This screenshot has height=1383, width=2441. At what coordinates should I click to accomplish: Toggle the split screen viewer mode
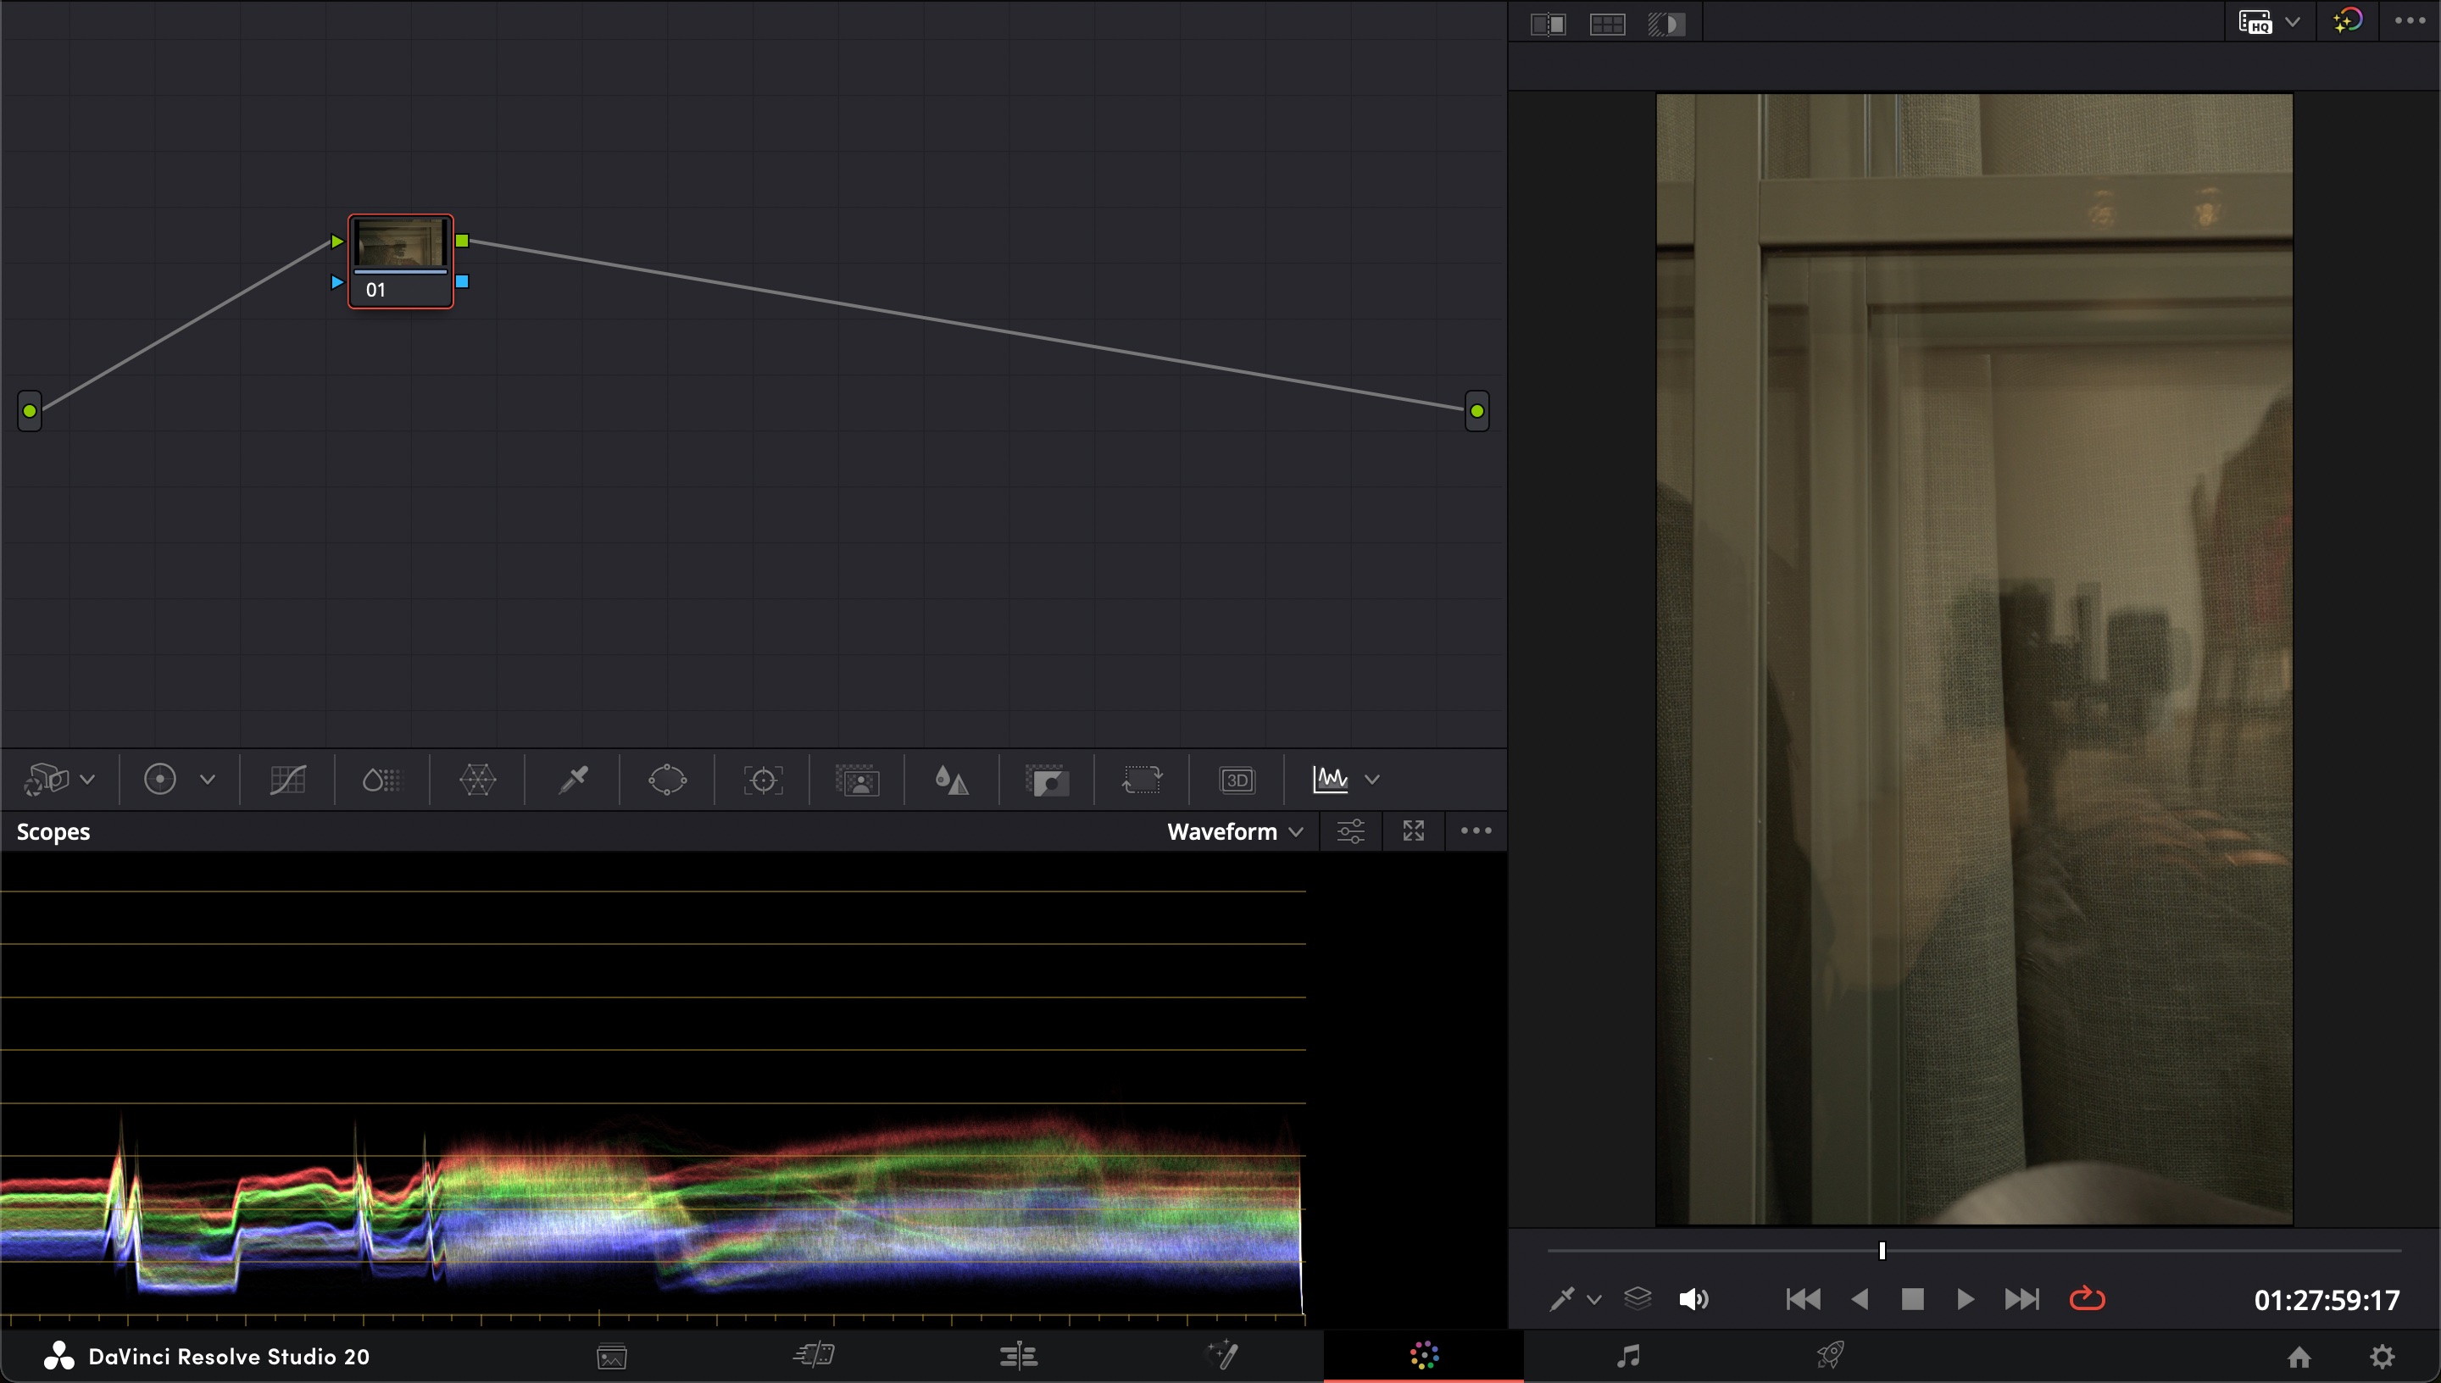click(x=1607, y=24)
